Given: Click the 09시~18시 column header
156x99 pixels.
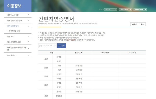Looking at the screenshot, I should pyautogui.click(x=106, y=53).
